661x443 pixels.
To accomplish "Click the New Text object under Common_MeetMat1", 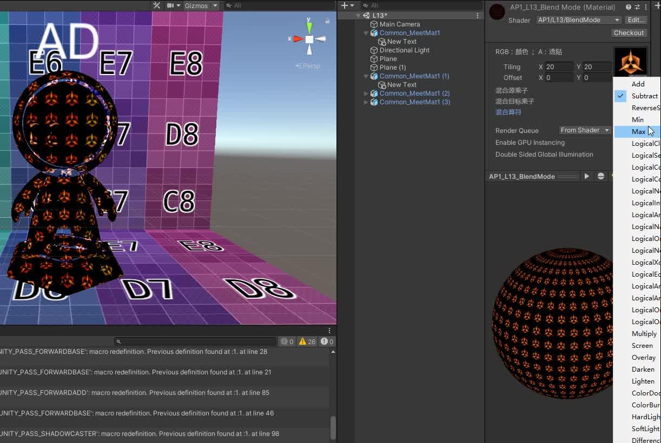I will pos(401,41).
